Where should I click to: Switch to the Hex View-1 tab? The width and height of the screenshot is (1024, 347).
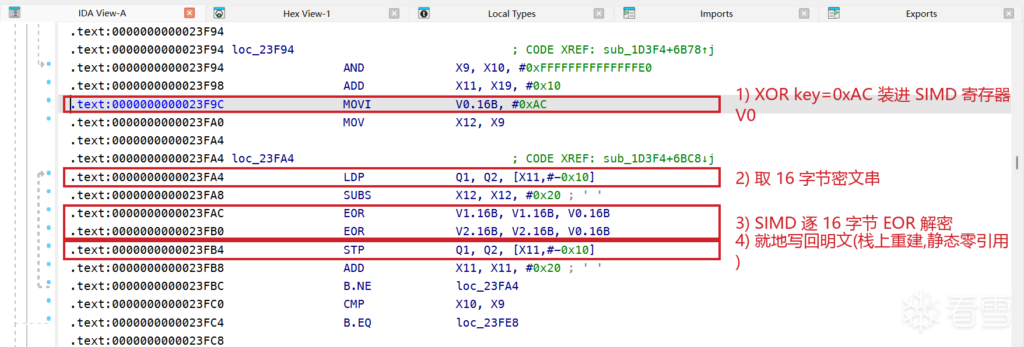tap(307, 14)
